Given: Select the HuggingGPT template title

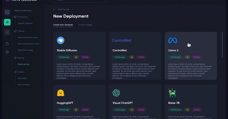Looking at the screenshot, I should [65, 103].
